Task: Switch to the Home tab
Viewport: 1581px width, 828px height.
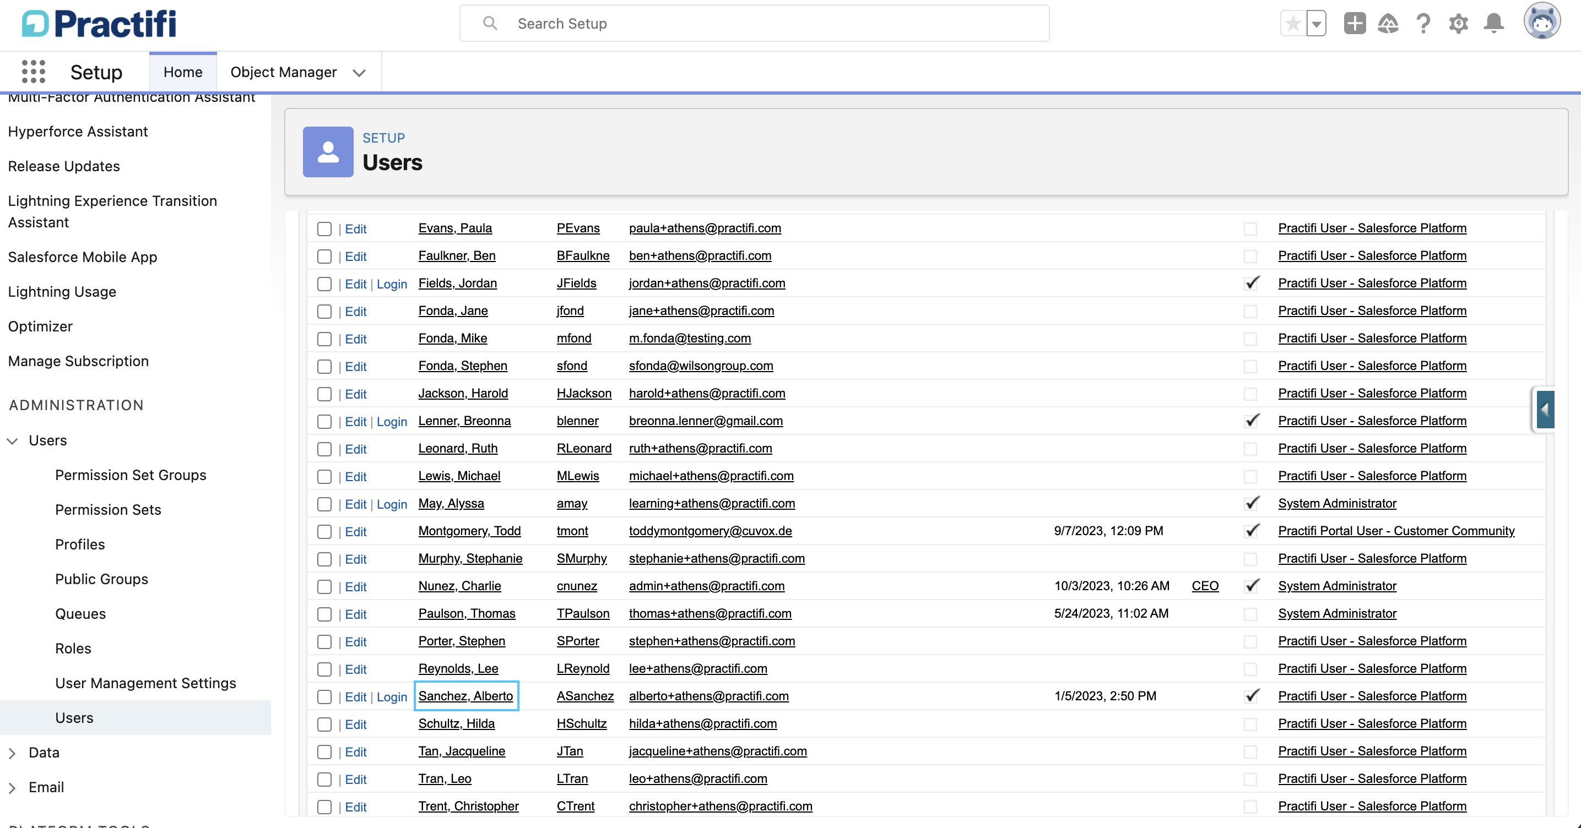Action: 183,72
